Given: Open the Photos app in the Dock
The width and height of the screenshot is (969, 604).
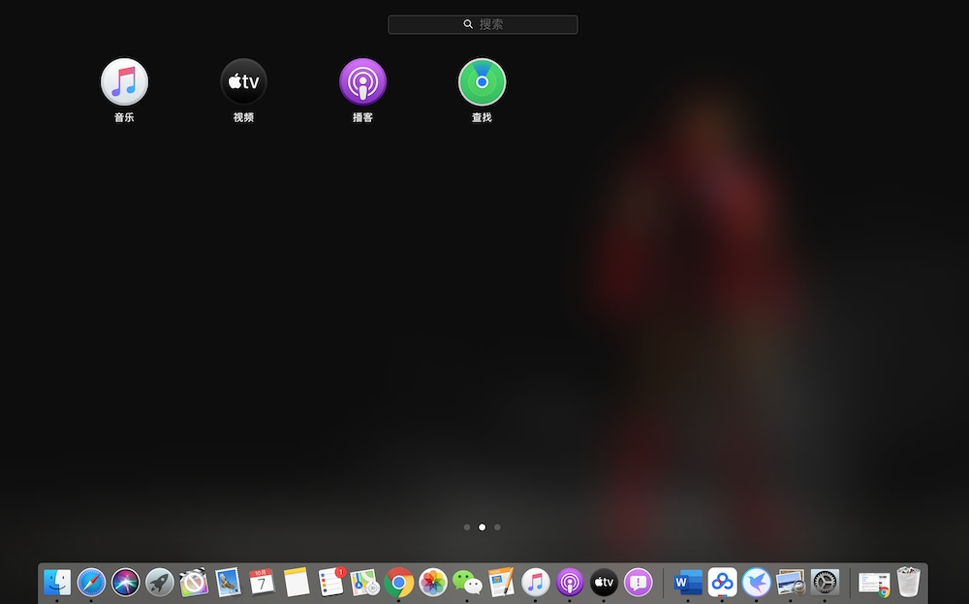Looking at the screenshot, I should [433, 582].
